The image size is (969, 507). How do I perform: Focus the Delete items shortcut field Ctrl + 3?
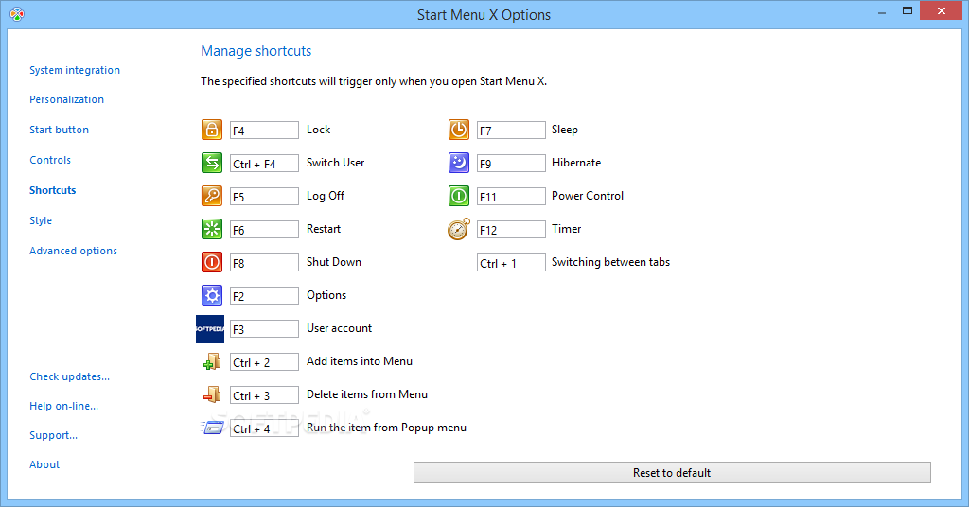coord(264,395)
